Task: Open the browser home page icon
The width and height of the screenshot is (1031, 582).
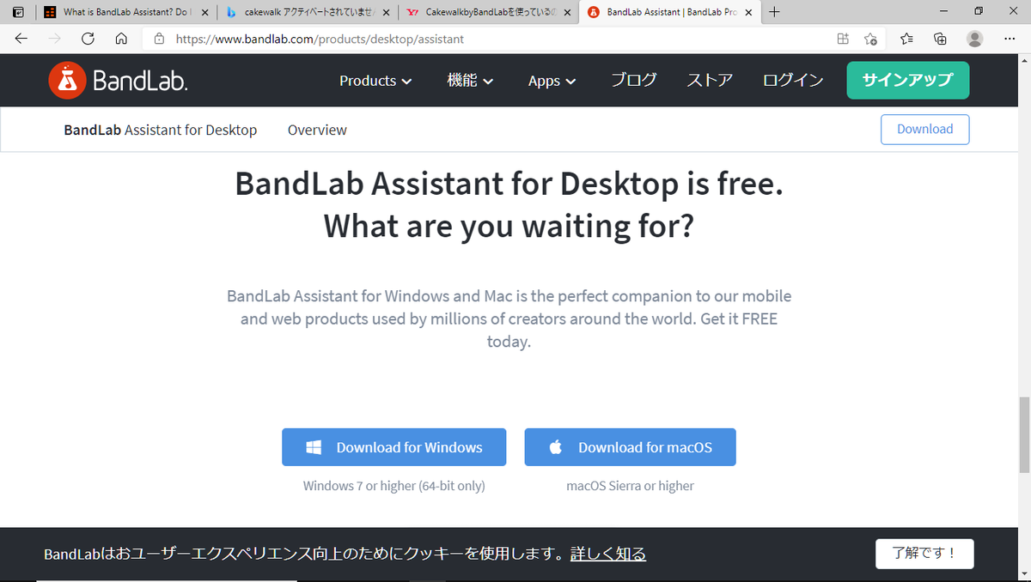Action: [x=121, y=39]
